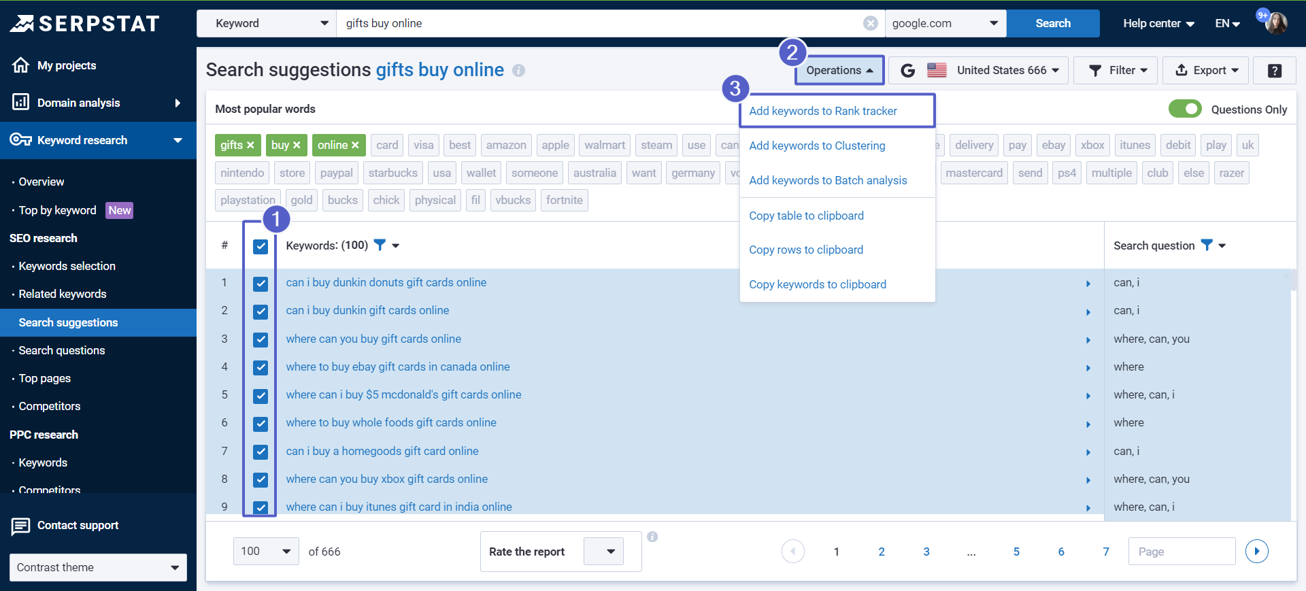Image resolution: width=1306 pixels, height=591 pixels.
Task: Open the help question mark button
Action: pos(1274,70)
